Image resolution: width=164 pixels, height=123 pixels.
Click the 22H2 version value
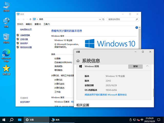tap(108, 81)
